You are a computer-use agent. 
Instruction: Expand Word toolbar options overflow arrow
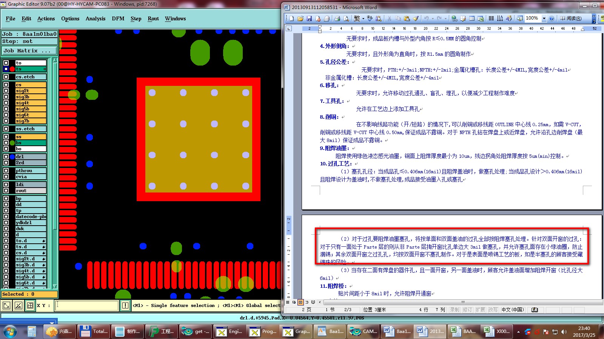click(x=594, y=18)
